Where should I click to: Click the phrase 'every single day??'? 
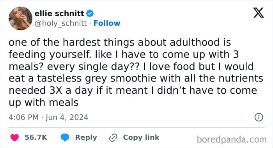pyautogui.click(x=93, y=67)
